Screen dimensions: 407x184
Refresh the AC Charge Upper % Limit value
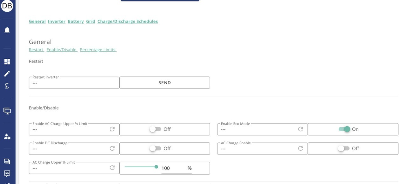112,168
